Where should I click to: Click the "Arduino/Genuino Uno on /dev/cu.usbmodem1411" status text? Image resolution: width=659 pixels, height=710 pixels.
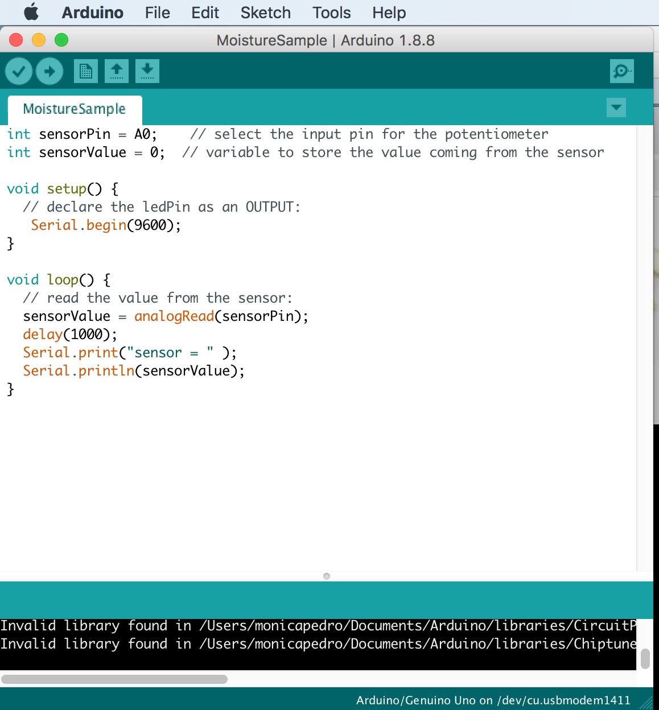[x=493, y=700]
